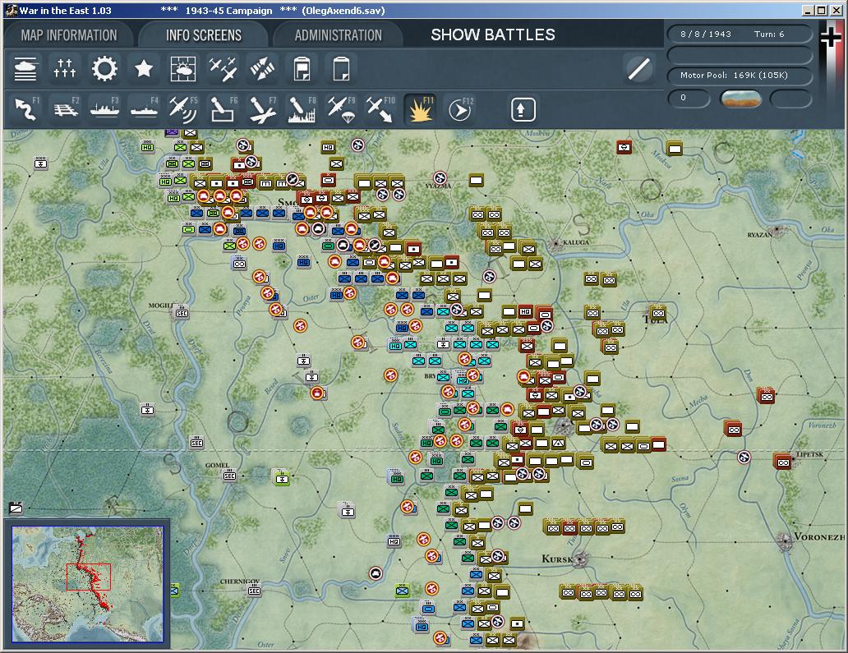Open the blank report document icon
848x653 pixels.
coord(341,69)
